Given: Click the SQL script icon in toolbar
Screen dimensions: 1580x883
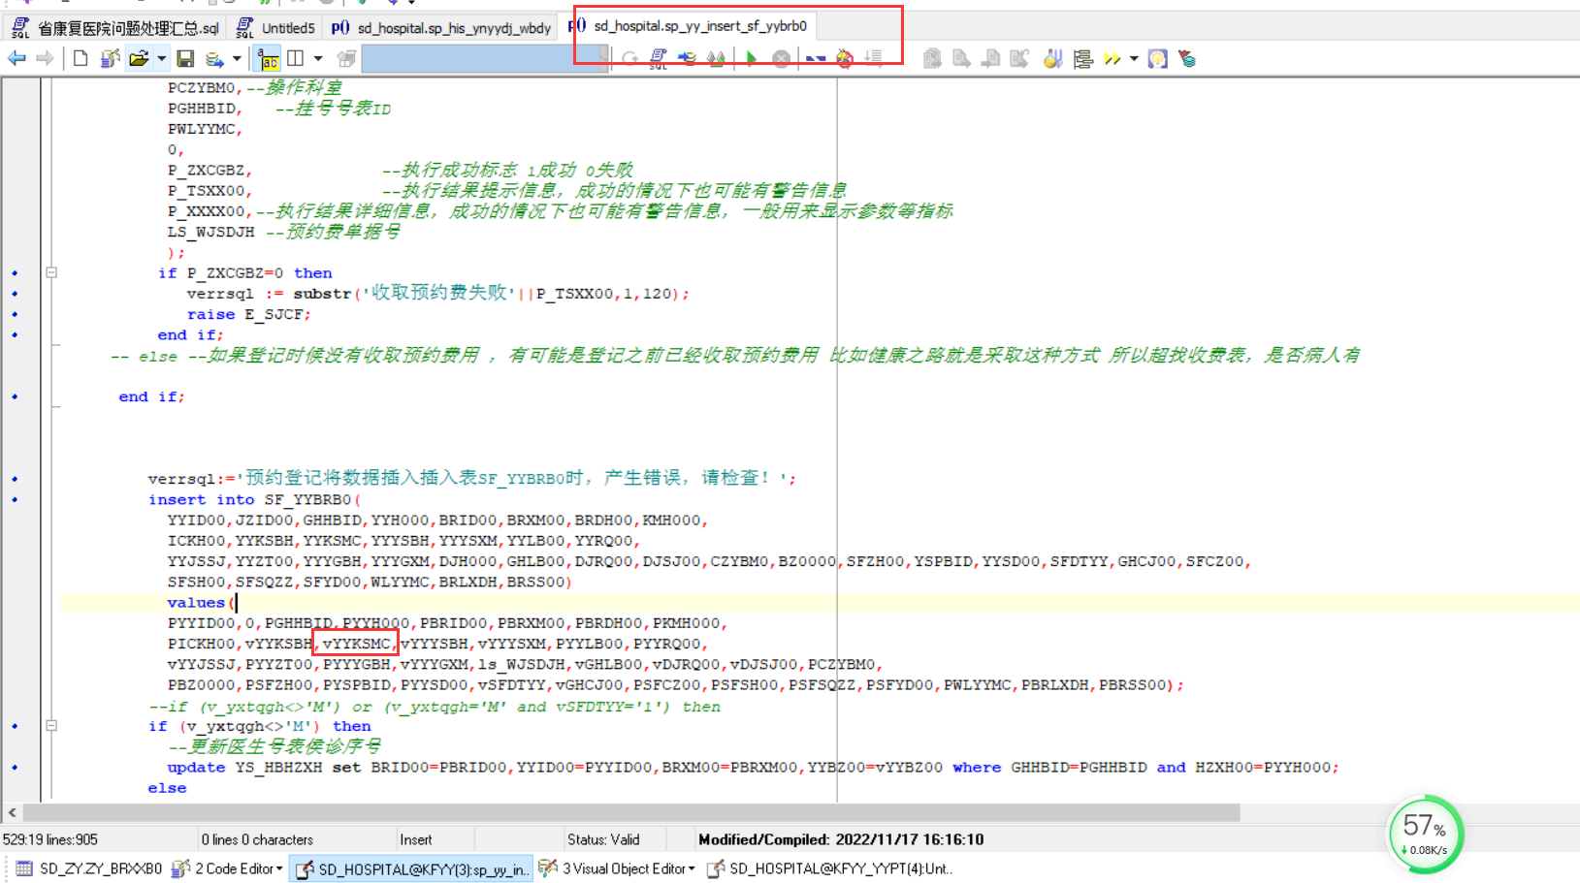Looking at the screenshot, I should click(659, 59).
